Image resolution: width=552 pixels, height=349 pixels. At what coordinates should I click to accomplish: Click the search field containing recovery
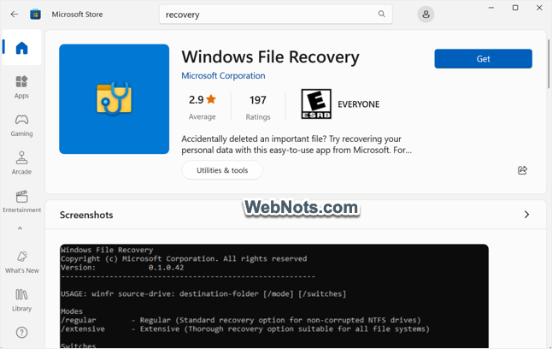point(276,15)
